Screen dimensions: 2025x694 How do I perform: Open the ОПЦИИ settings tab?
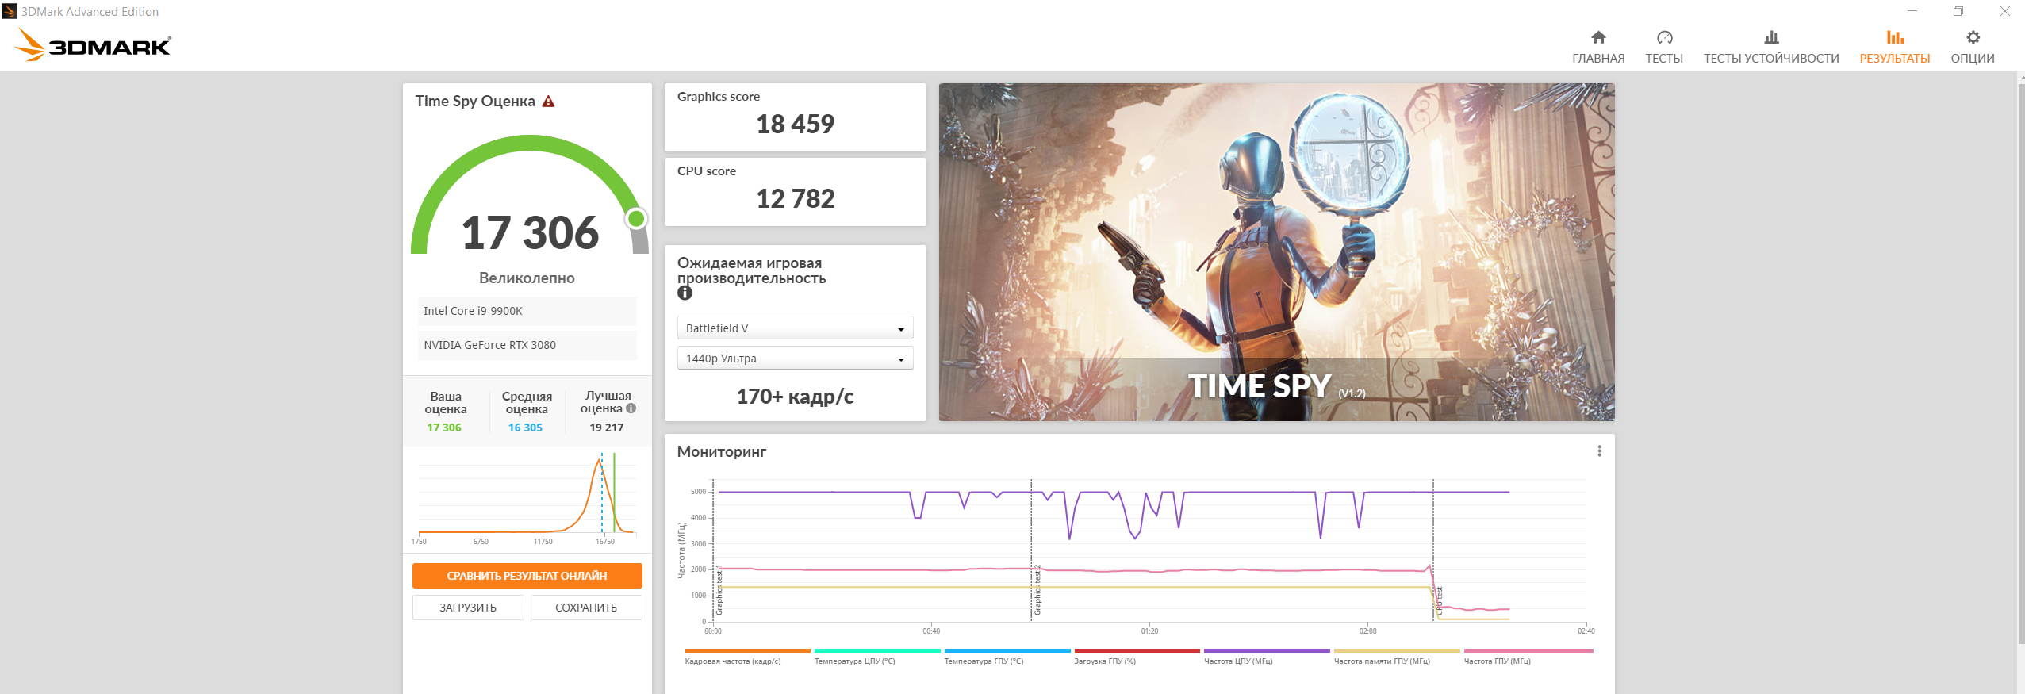[x=1973, y=48]
